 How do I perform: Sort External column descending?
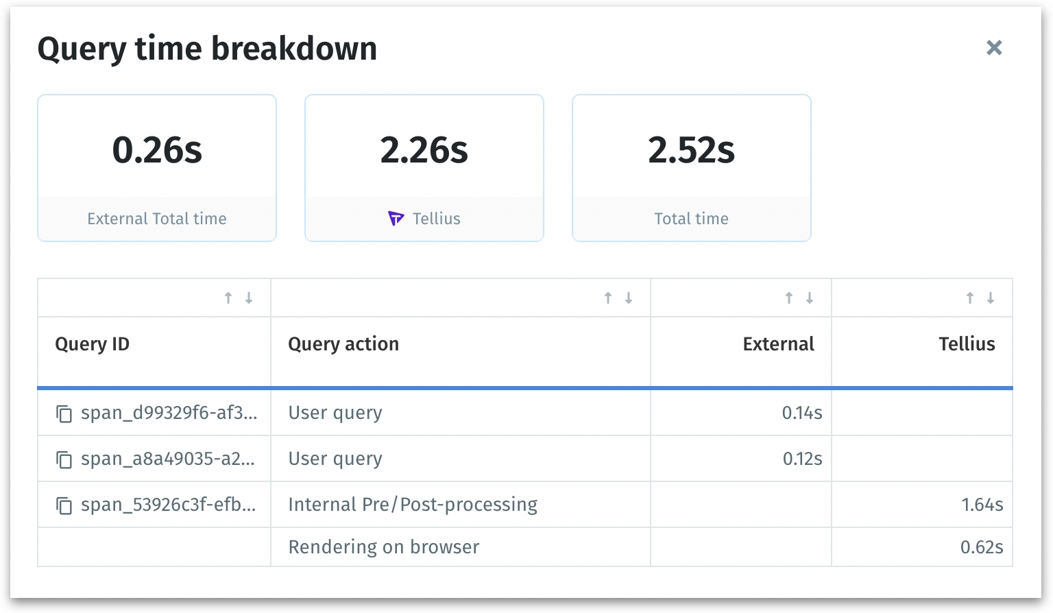810,298
